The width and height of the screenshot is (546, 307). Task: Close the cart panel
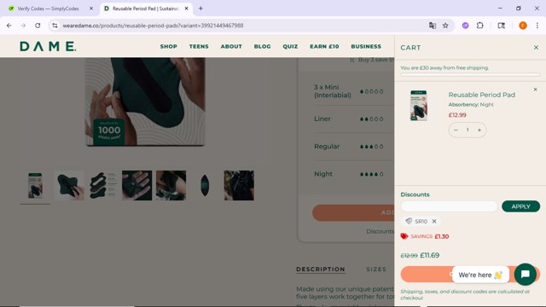click(x=536, y=48)
